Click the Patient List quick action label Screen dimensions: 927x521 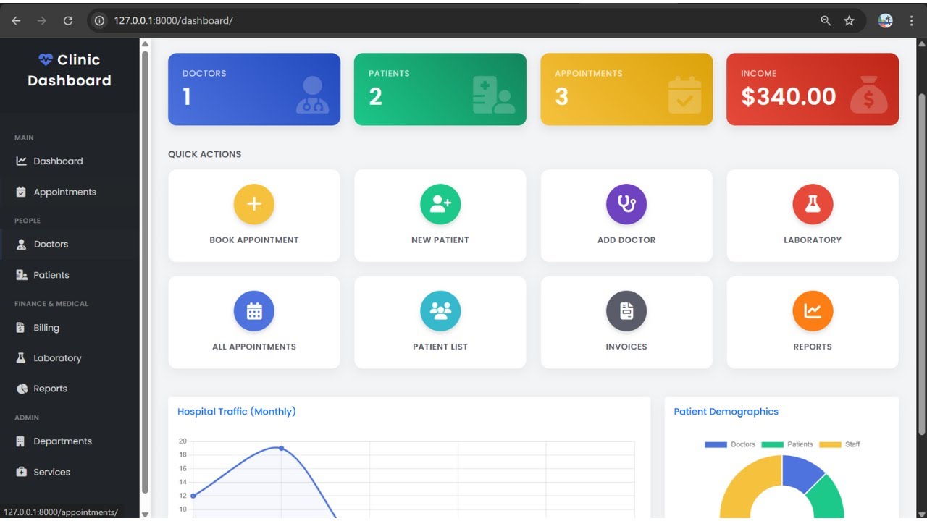[440, 347]
